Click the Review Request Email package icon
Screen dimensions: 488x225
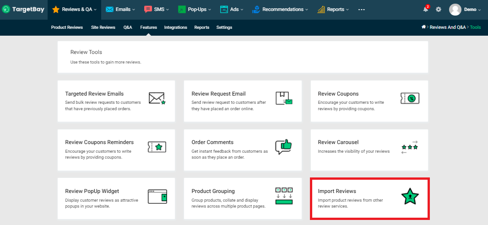pos(284,98)
